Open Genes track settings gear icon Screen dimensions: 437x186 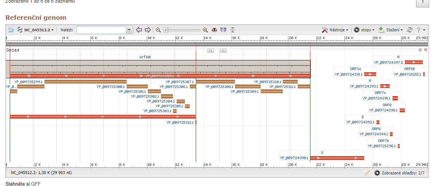tap(420, 50)
